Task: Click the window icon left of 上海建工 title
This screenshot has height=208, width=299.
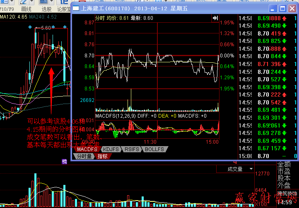Action: coord(76,8)
